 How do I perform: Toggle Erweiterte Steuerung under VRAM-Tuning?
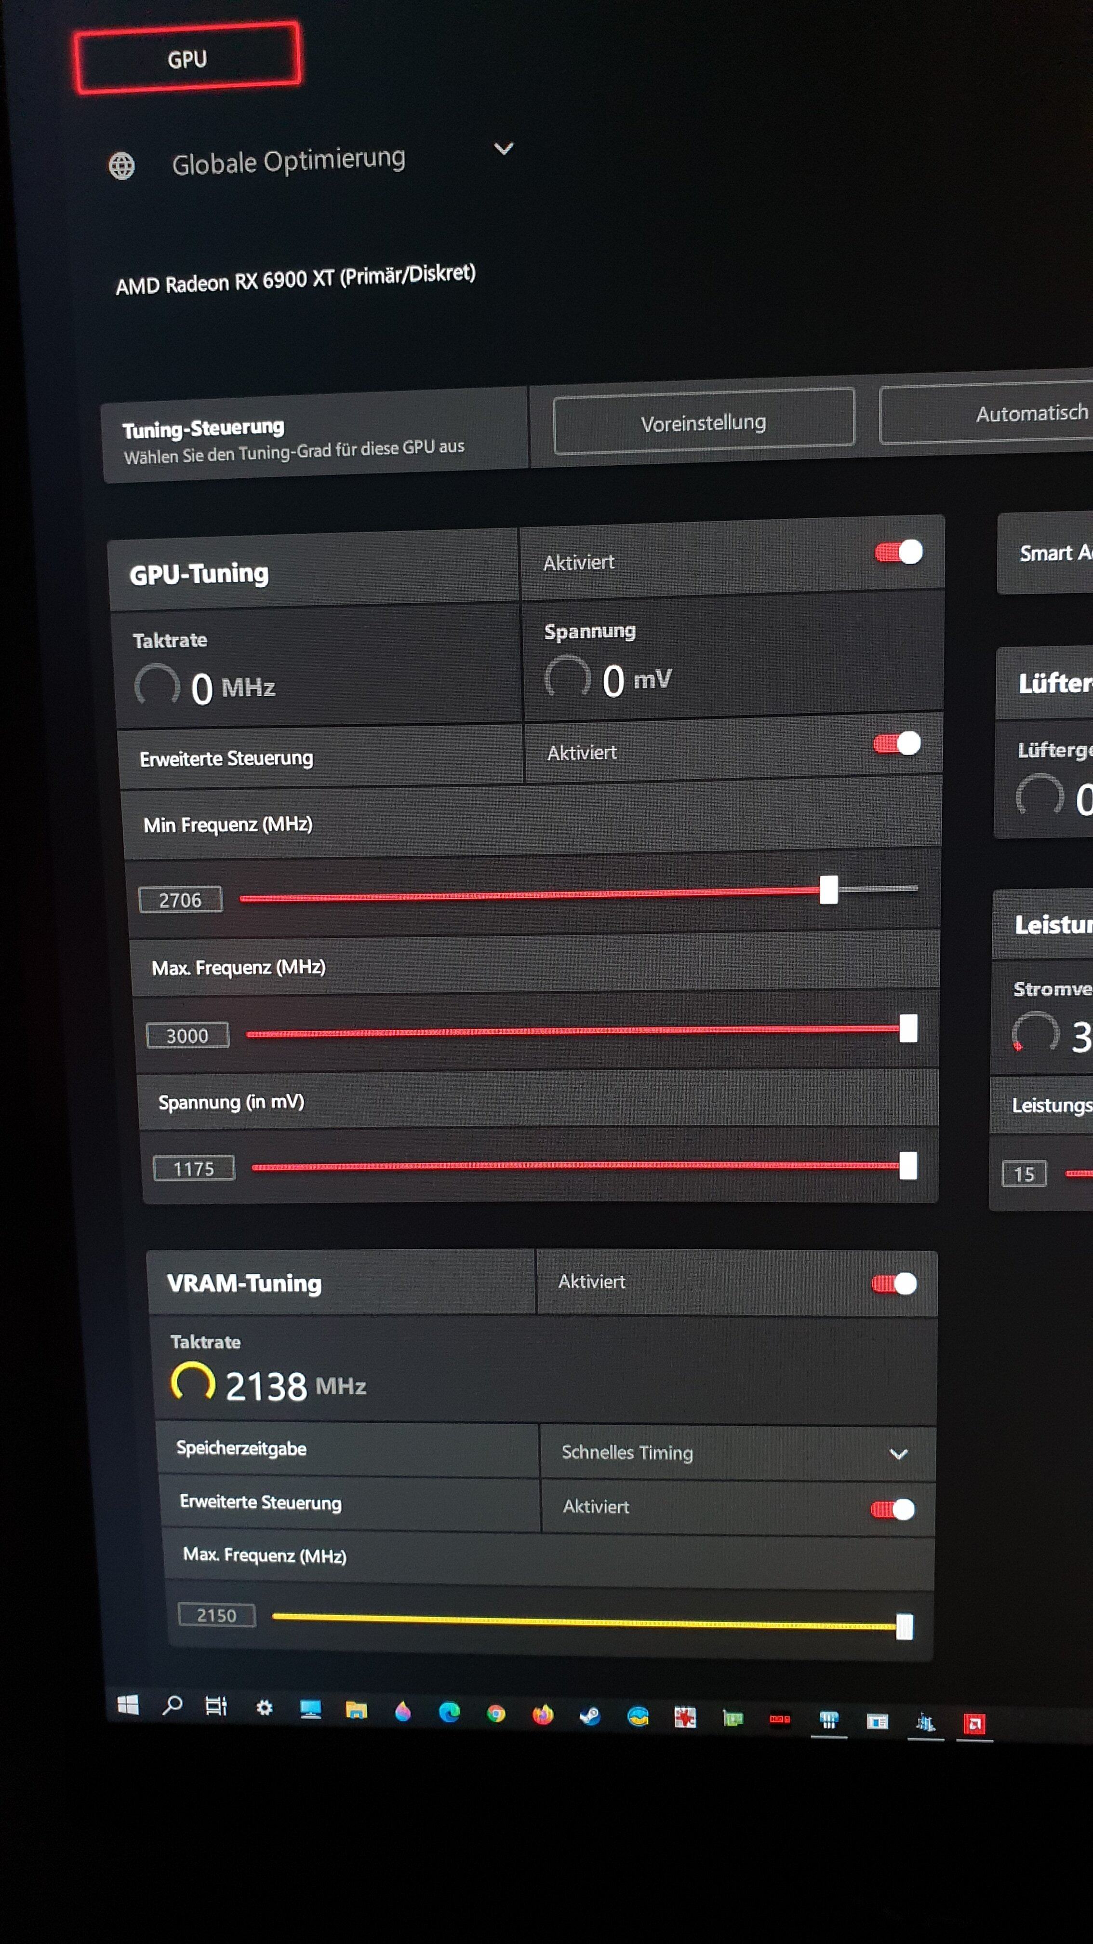(893, 1509)
